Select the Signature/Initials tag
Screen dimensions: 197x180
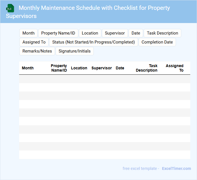coord(75,51)
